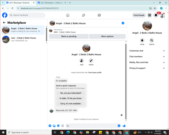Screen dimensions: 169x135
Task: Open more actions plus icon in composer
Action: point(50,126)
